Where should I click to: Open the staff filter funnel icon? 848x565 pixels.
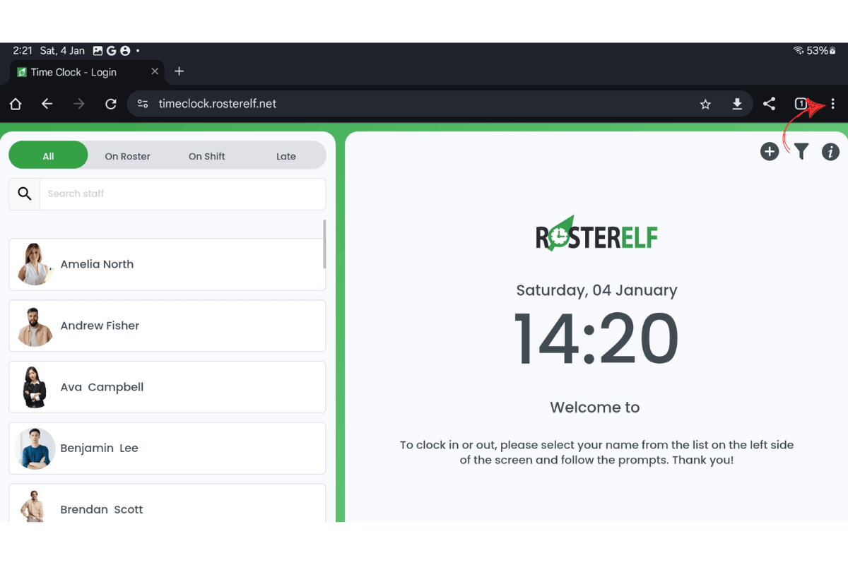(x=801, y=151)
